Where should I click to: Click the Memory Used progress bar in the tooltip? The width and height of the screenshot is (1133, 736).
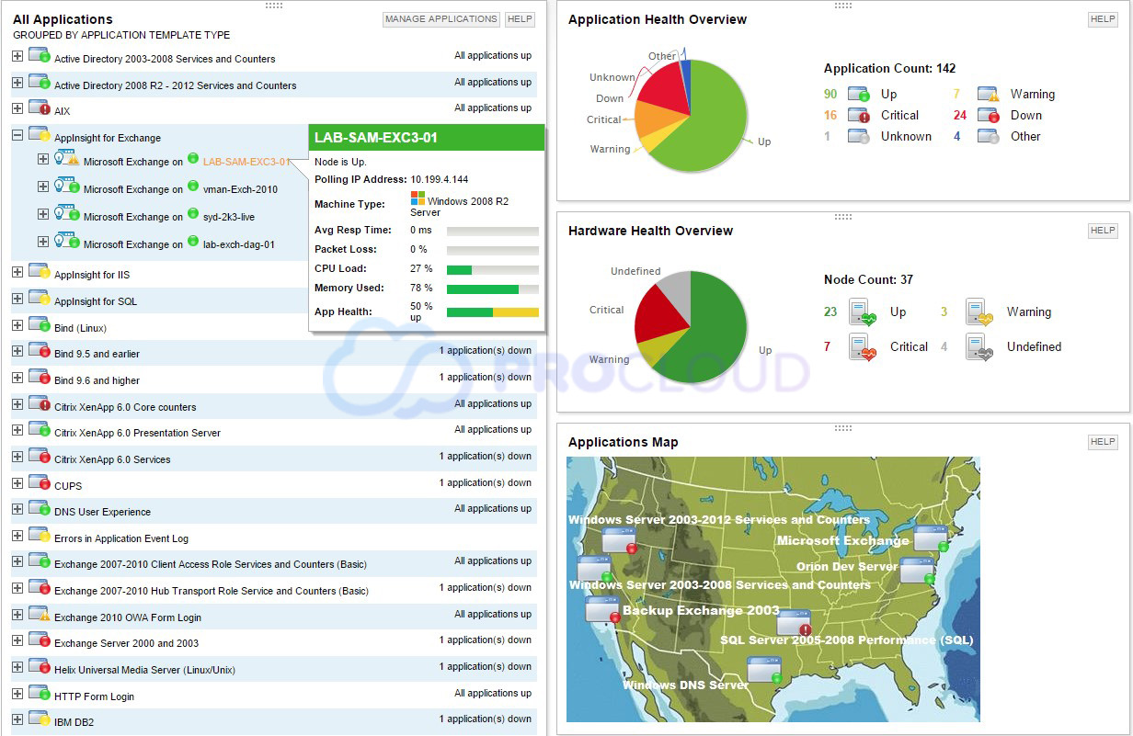493,288
